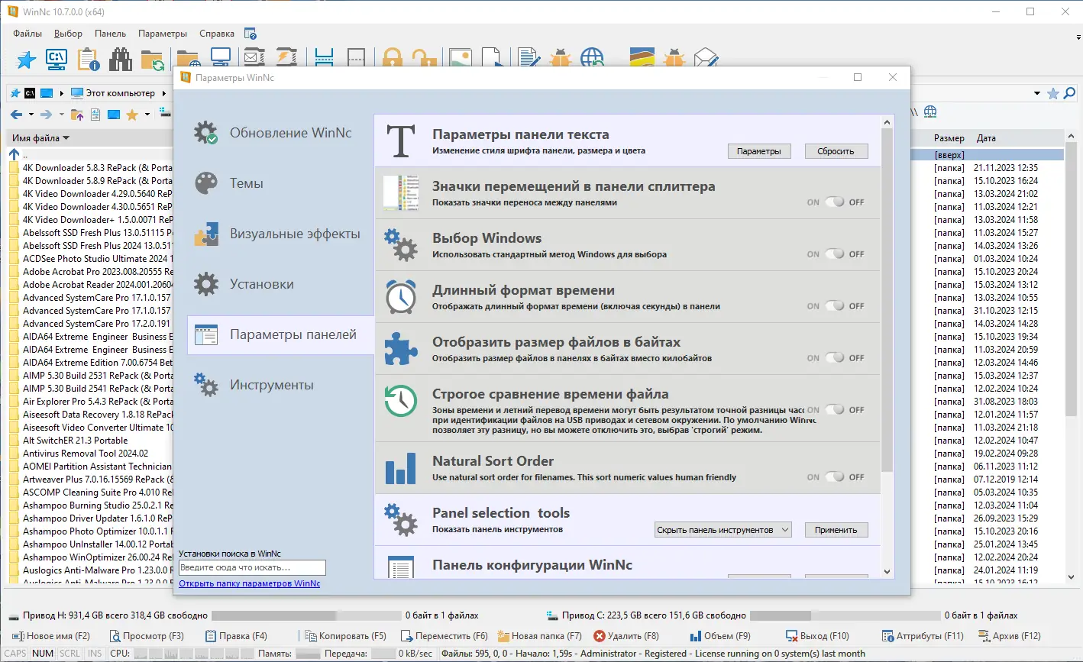Click the document with pencil edit icon

528,58
